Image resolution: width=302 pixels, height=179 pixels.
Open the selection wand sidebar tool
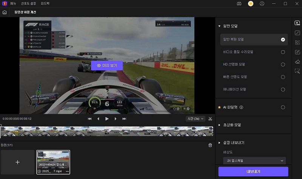[297, 71]
